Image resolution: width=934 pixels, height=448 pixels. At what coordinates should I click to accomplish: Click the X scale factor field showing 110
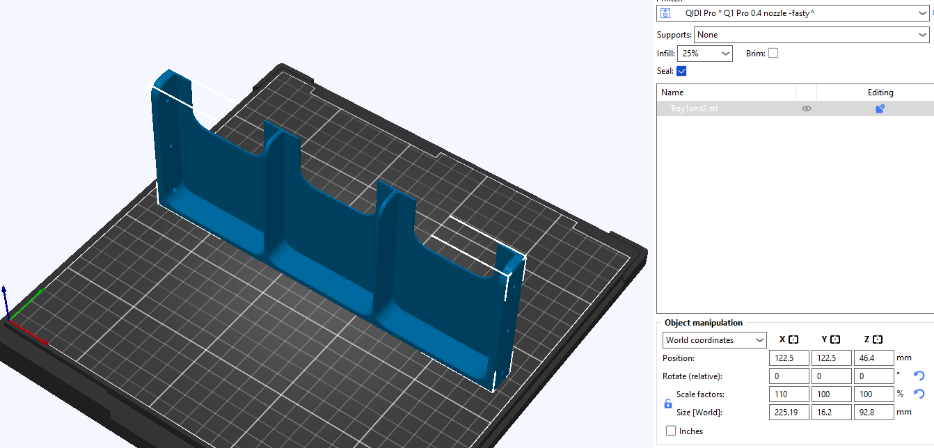coord(789,394)
